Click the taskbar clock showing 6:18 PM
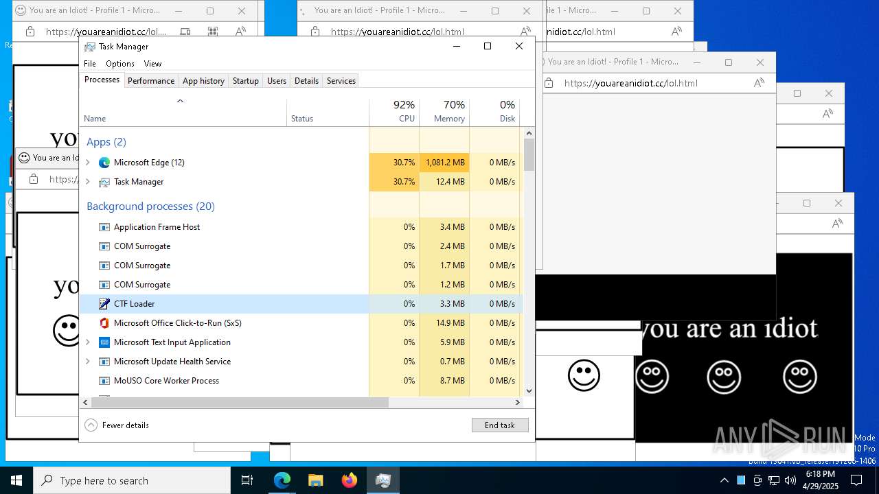The width and height of the screenshot is (879, 494). click(x=821, y=480)
